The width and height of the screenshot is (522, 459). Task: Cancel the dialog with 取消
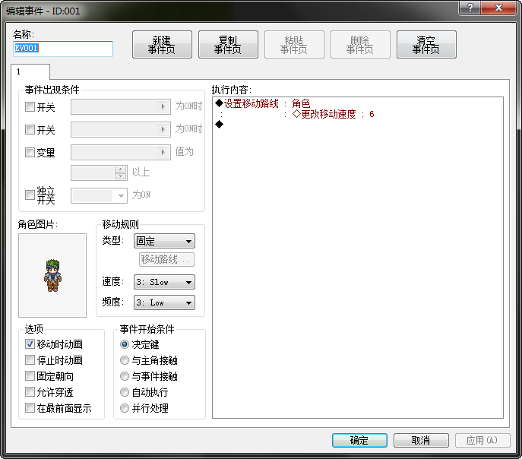pos(421,440)
